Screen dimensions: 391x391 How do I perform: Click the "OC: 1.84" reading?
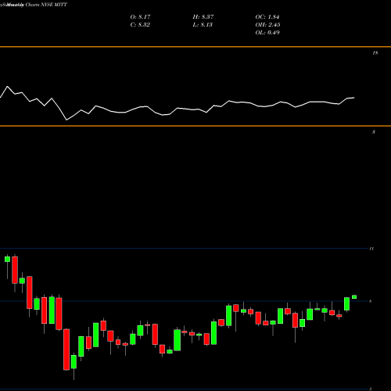click(267, 17)
